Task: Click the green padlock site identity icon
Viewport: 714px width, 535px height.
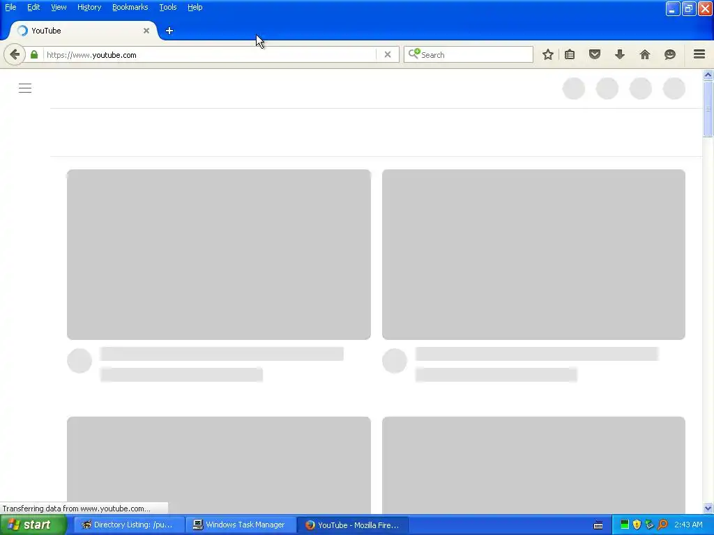Action: (x=34, y=55)
